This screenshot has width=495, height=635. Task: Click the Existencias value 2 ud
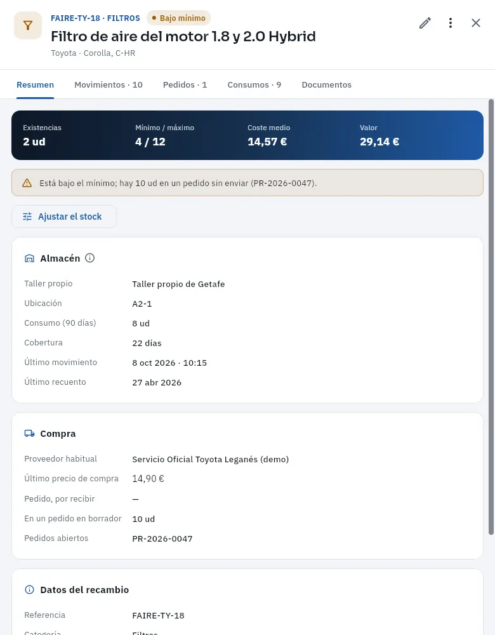(34, 142)
